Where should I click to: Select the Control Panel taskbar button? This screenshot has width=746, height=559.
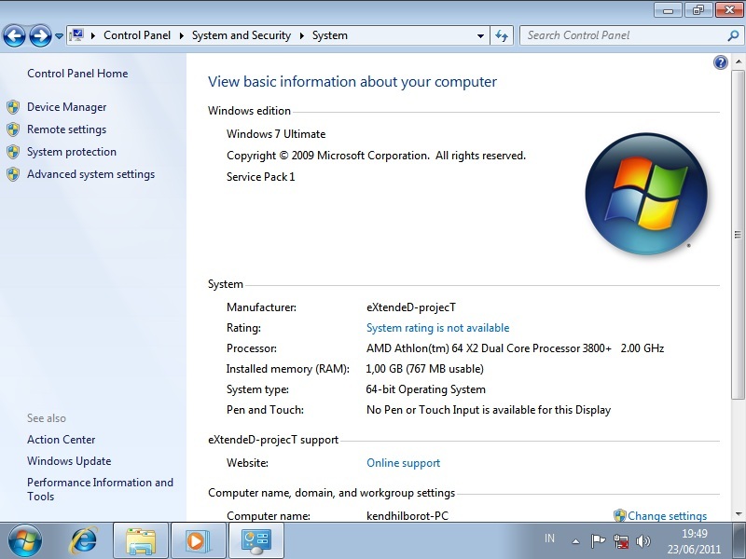point(256,540)
